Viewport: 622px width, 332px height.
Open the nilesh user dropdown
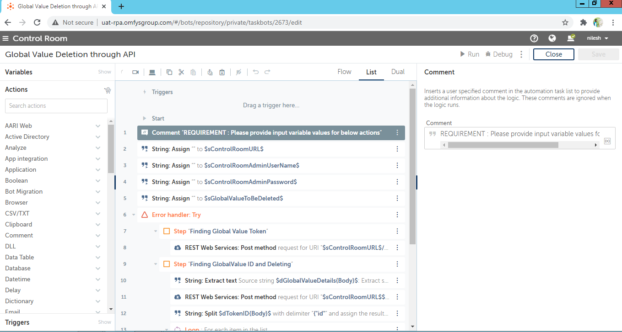(597, 38)
